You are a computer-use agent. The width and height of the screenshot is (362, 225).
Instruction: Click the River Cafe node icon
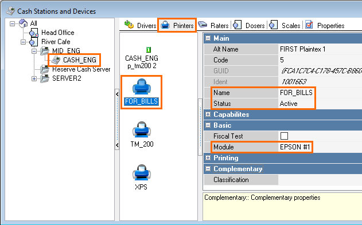pyautogui.click(x=34, y=42)
